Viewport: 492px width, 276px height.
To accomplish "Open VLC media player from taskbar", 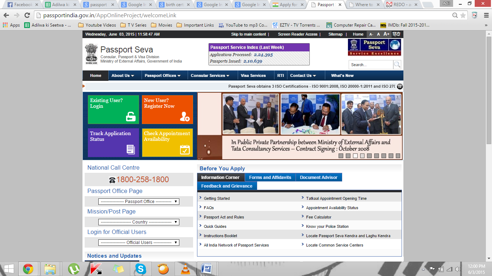I will pyautogui.click(x=185, y=269).
